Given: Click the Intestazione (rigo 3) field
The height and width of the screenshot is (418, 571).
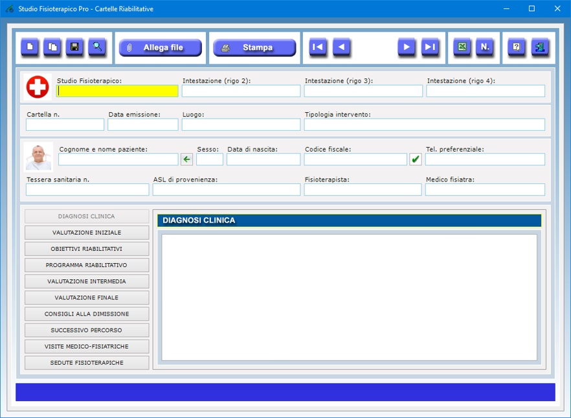Looking at the screenshot, I should (x=363, y=91).
